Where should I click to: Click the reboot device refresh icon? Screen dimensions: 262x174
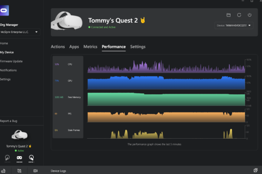[239, 15]
